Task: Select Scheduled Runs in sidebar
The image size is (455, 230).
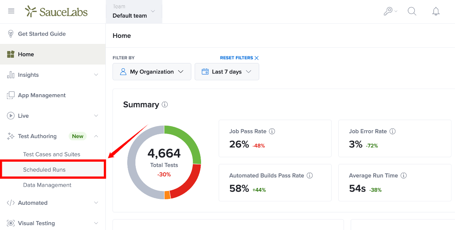Action: click(44, 170)
